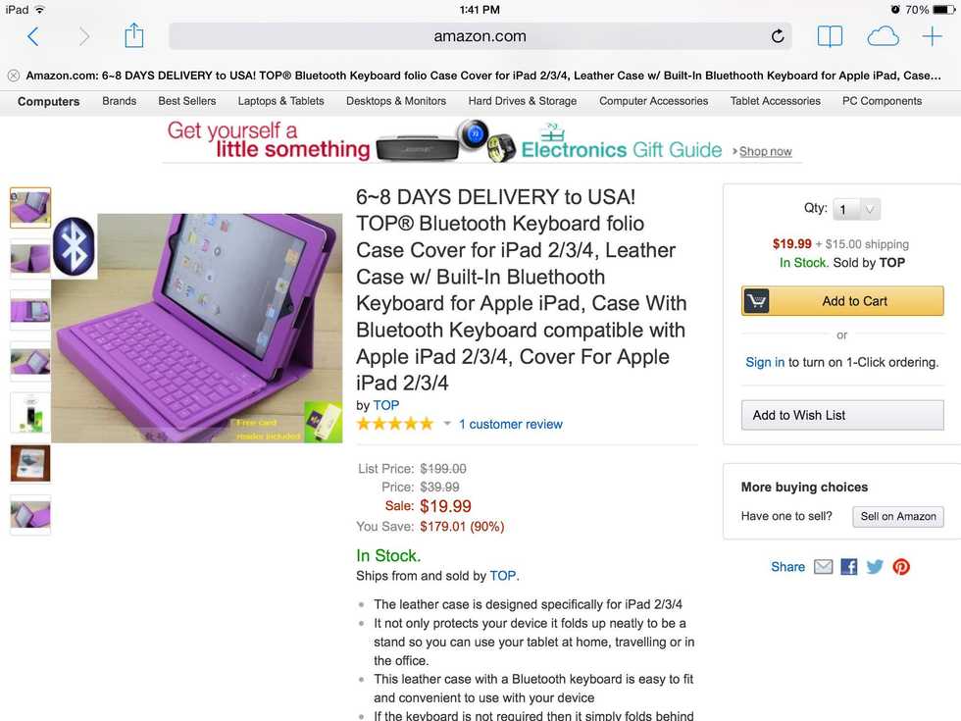Pin product with Pinterest icon
Viewport: 961px width, 721px height.
click(x=901, y=567)
